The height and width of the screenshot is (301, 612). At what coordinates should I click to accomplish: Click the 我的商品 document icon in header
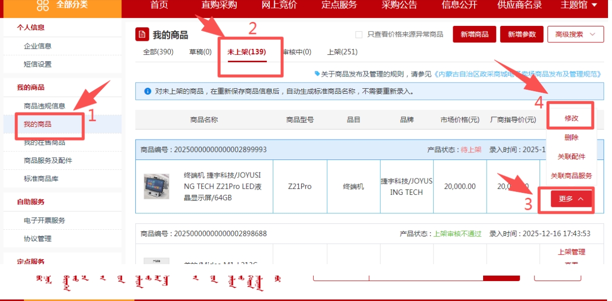tap(142, 34)
